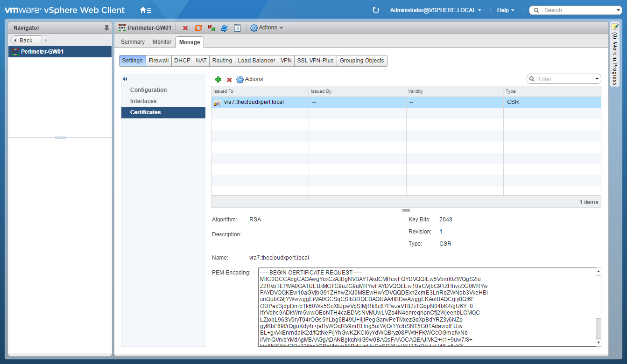Click the notepad document icon in the toolbar
Image resolution: width=627 pixels, height=364 pixels.
[237, 28]
